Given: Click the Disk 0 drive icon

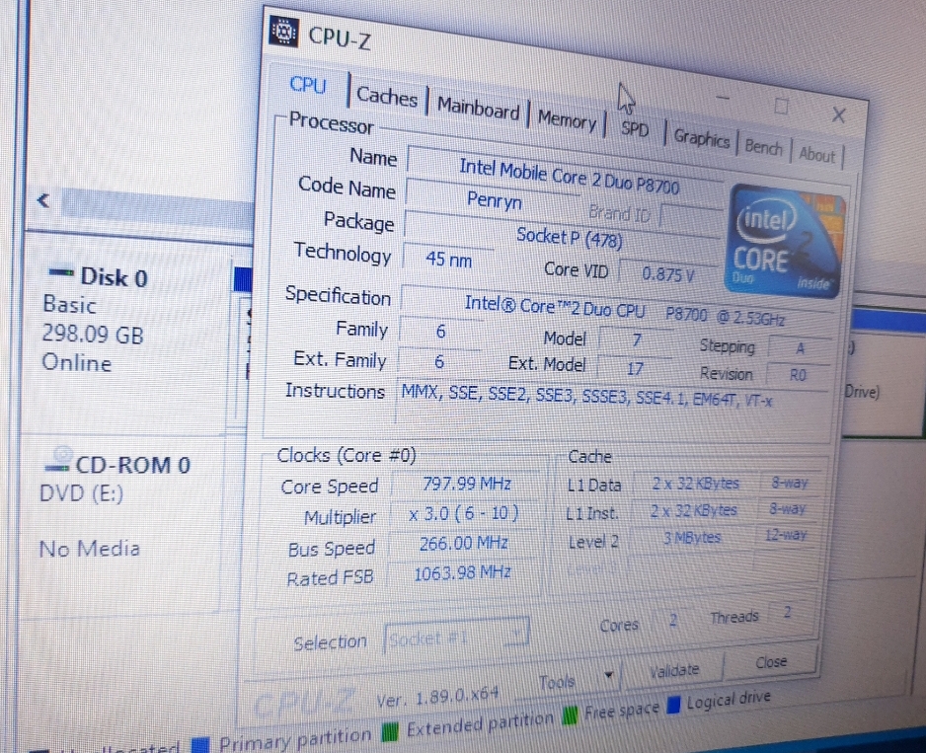Looking at the screenshot, I should click(61, 272).
